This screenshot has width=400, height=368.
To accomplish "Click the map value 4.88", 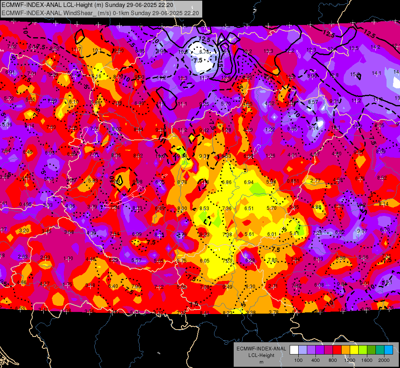I will point(316,207).
